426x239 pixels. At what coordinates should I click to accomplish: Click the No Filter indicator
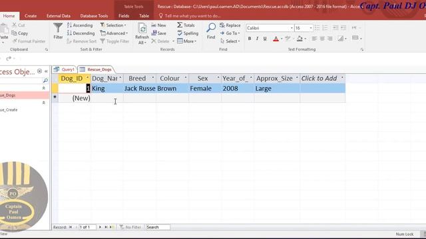pos(130,227)
